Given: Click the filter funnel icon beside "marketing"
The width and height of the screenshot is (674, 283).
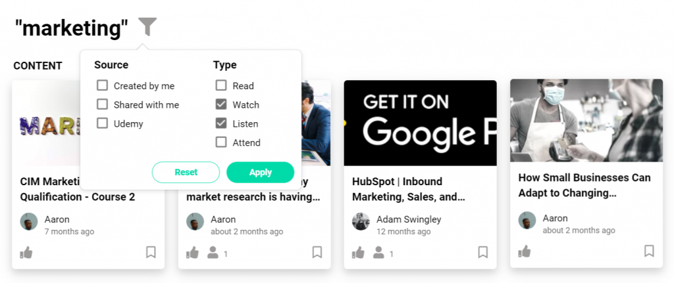Looking at the screenshot, I should (x=148, y=27).
